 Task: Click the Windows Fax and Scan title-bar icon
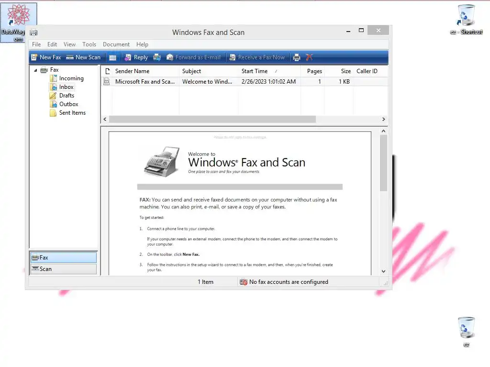[33, 32]
